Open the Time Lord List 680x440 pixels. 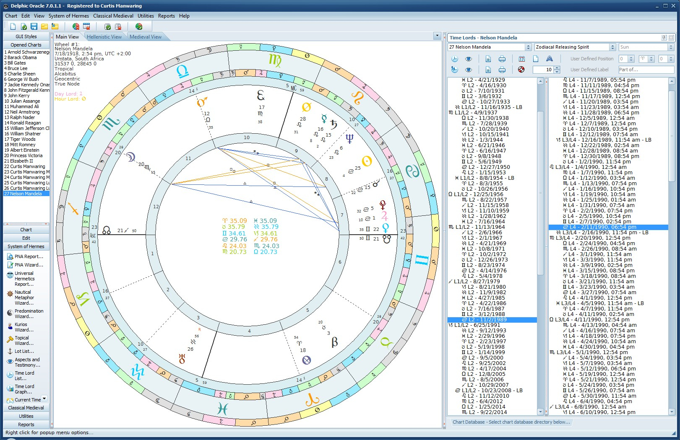tap(21, 375)
